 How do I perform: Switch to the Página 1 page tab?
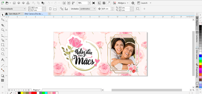click(x=37, y=90)
